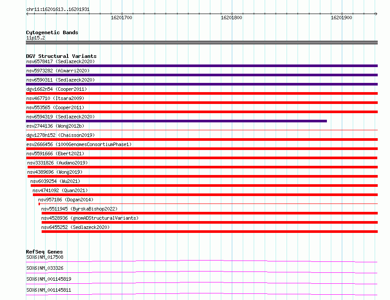
Task: Click the thin red line for esv2744136
Action: (202, 130)
